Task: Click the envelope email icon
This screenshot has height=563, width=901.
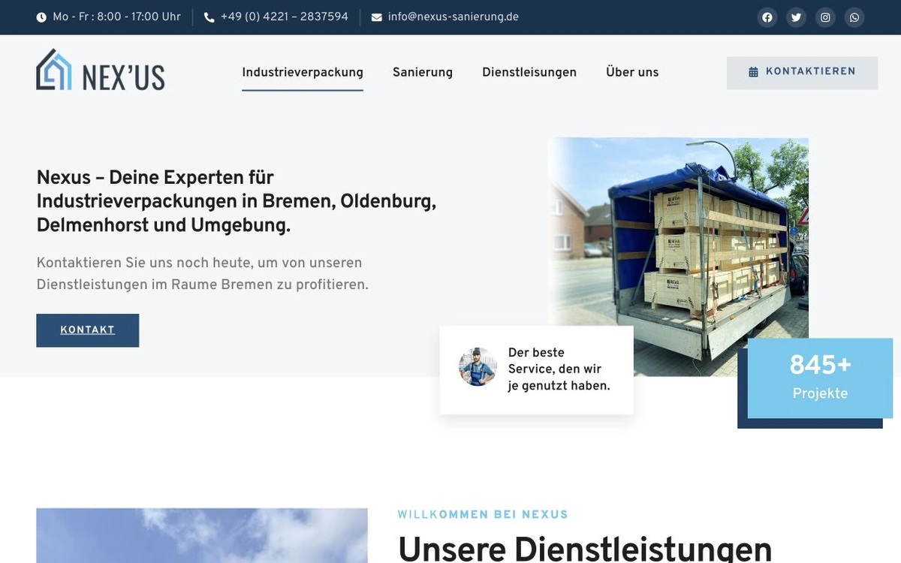Action: 377,17
